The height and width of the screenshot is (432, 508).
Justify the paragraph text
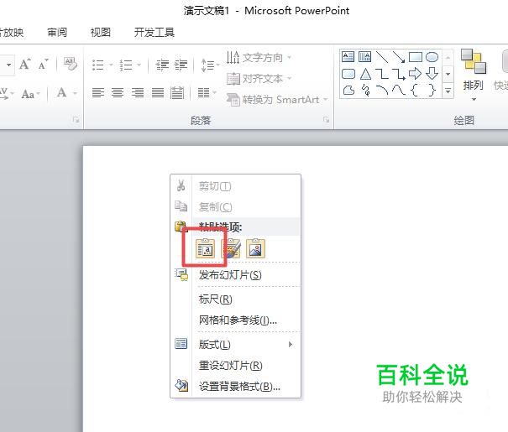point(158,93)
